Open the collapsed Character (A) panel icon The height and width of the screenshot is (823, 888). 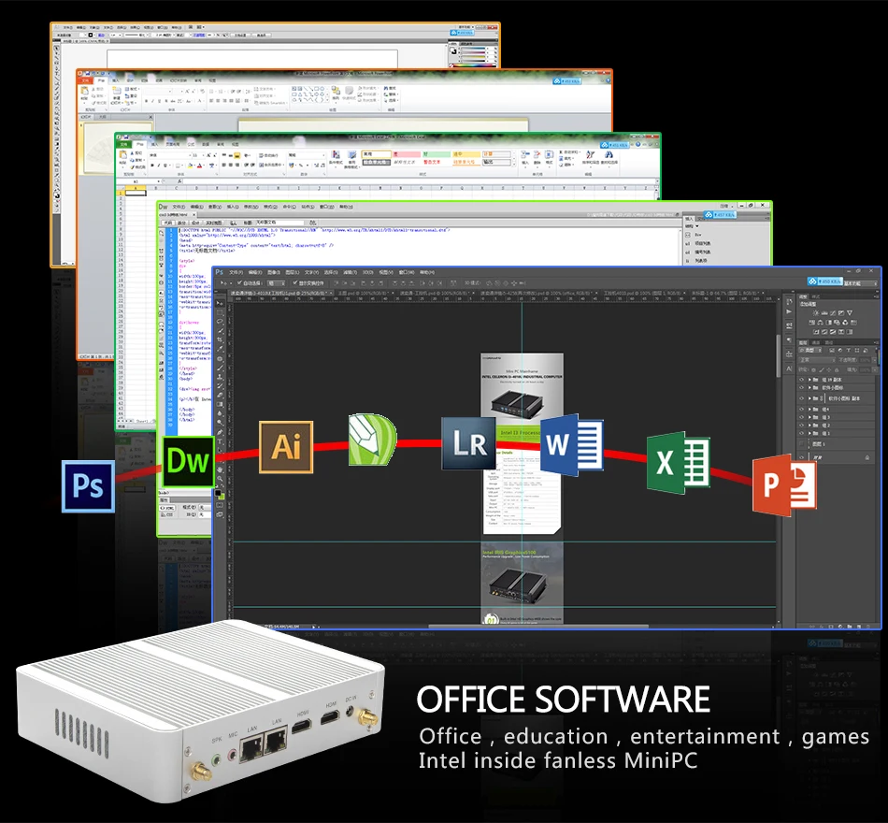click(x=789, y=369)
